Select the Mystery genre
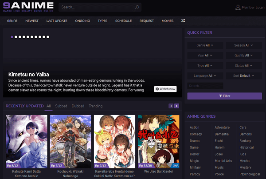This screenshot has height=179, width=266. (245, 167)
